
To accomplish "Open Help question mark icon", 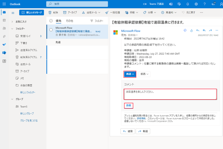I will coord(205,4).
